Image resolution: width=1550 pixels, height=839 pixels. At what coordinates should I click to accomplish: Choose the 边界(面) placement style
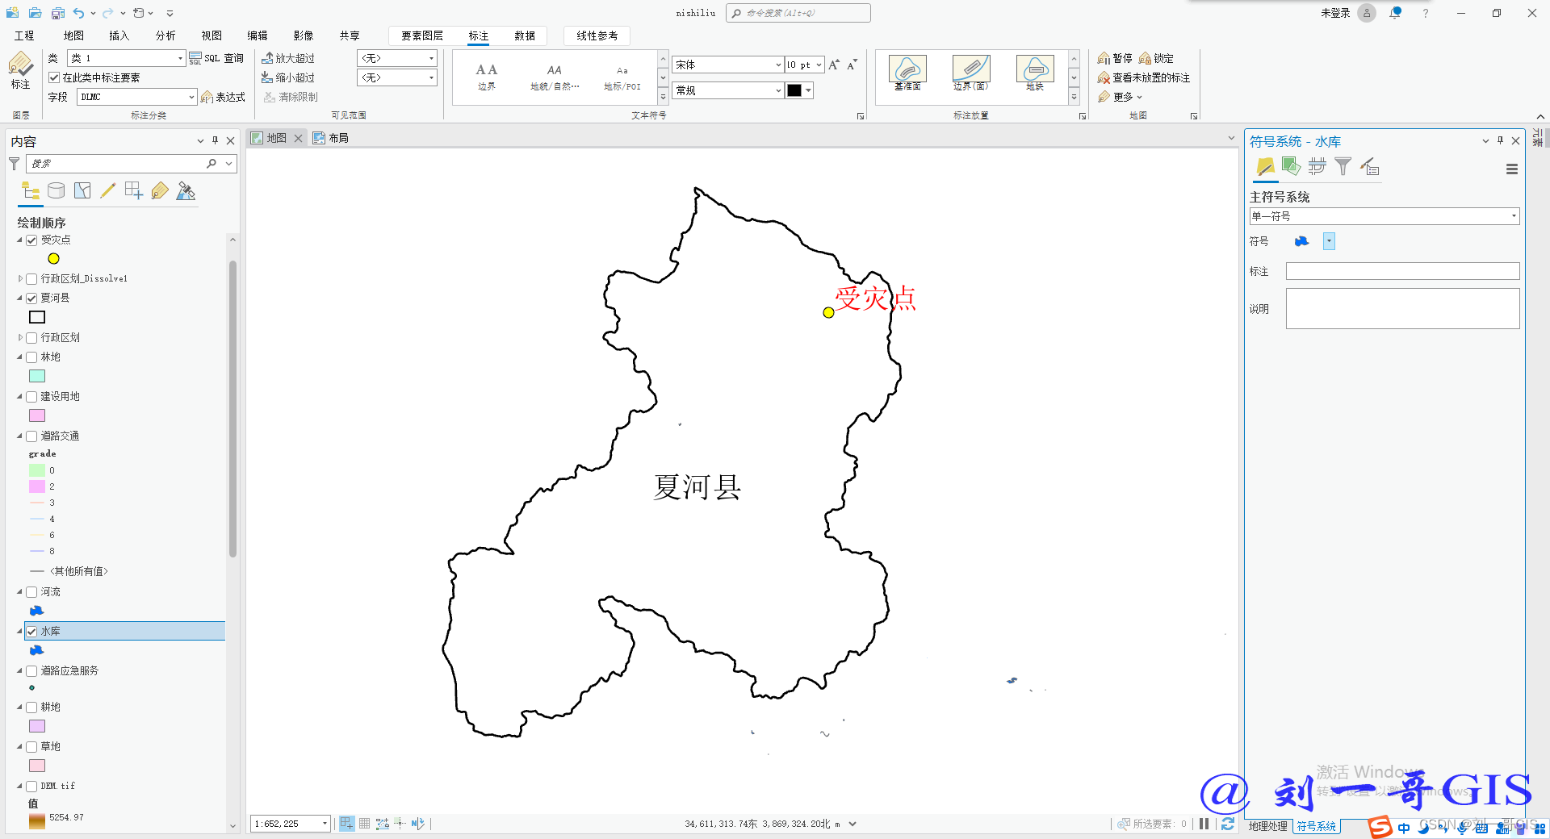tap(971, 73)
